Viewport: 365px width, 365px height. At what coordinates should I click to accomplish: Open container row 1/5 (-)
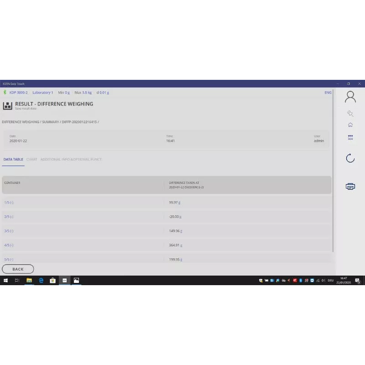click(9, 202)
